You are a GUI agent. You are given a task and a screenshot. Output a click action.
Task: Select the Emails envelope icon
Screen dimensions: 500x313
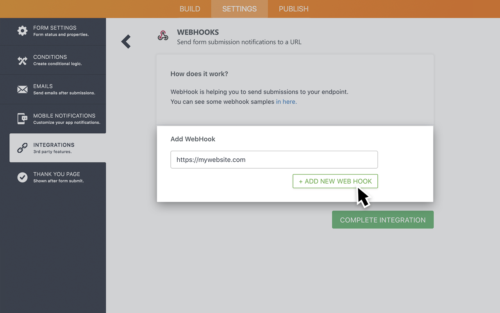pos(22,89)
